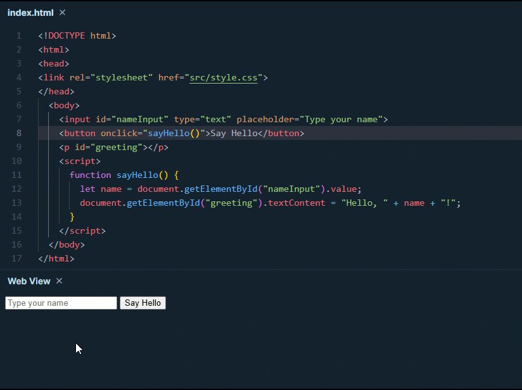Click line number 17 in the gutter
The image size is (522, 390).
pyautogui.click(x=16, y=258)
